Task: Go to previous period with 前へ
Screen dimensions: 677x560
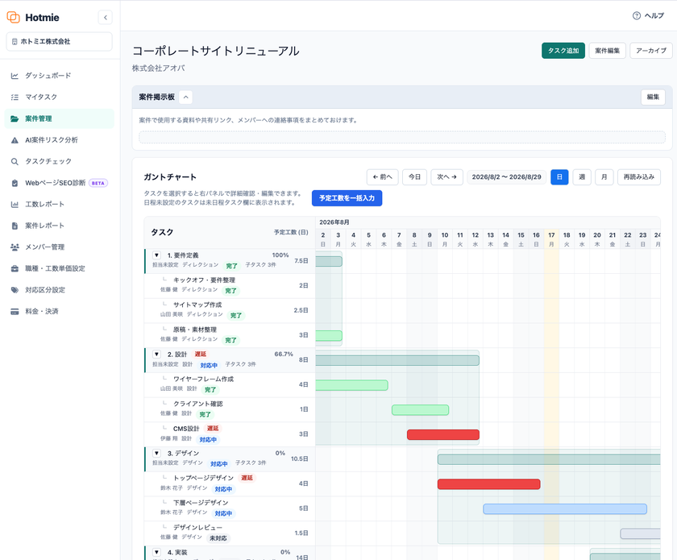Action: pyautogui.click(x=383, y=177)
